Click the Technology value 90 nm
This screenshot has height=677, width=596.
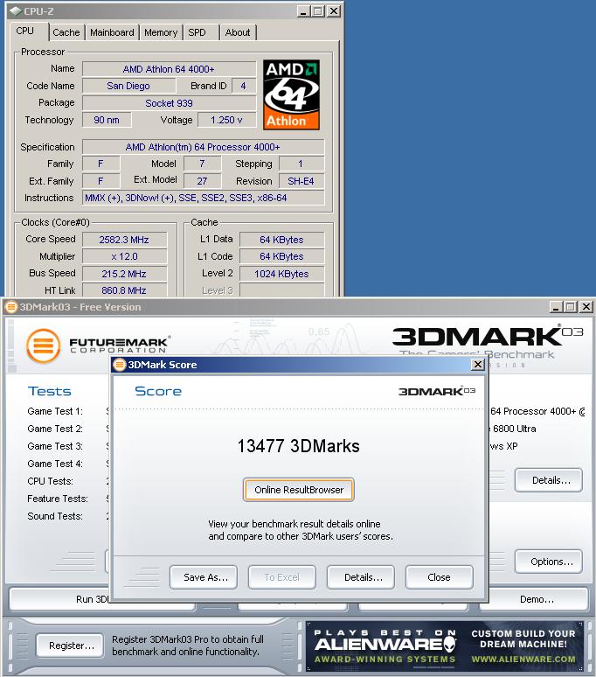tap(107, 120)
